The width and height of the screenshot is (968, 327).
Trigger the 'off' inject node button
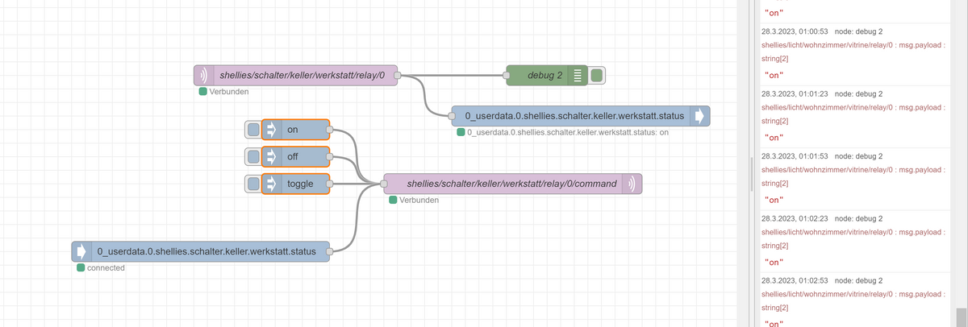[x=254, y=156]
